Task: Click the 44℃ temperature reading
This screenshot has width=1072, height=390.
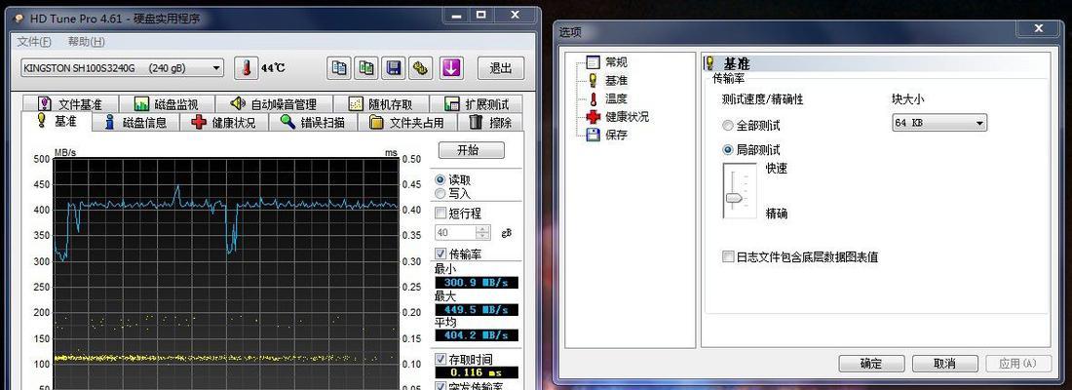Action: click(x=274, y=67)
